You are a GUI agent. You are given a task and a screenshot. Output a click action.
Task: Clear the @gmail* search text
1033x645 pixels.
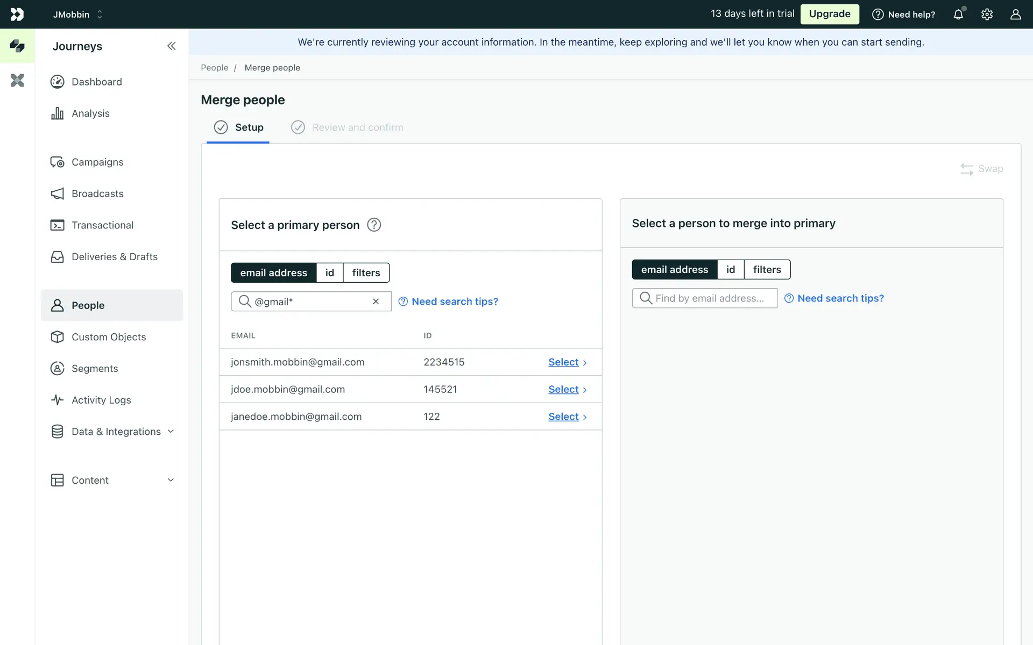click(376, 302)
